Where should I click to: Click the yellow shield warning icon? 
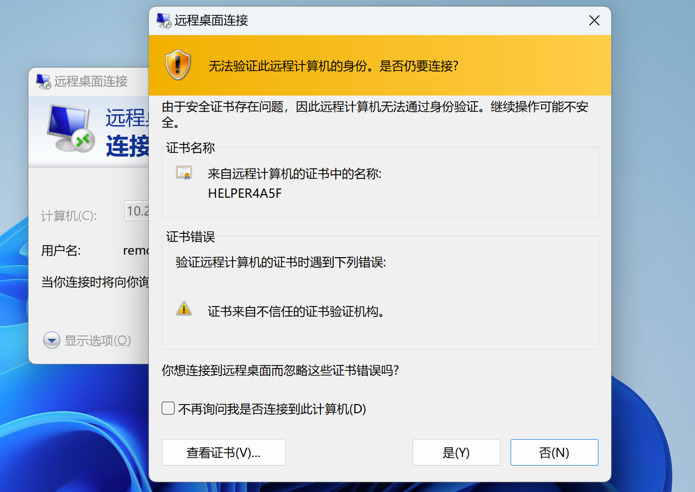coord(178,65)
